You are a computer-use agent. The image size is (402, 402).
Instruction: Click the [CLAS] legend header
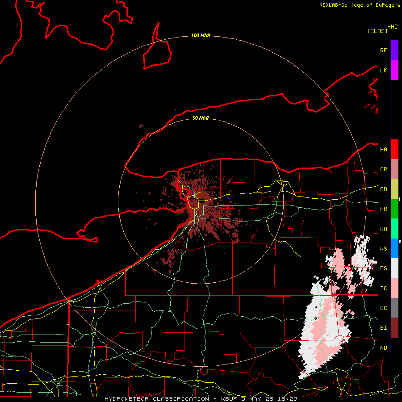click(x=377, y=31)
